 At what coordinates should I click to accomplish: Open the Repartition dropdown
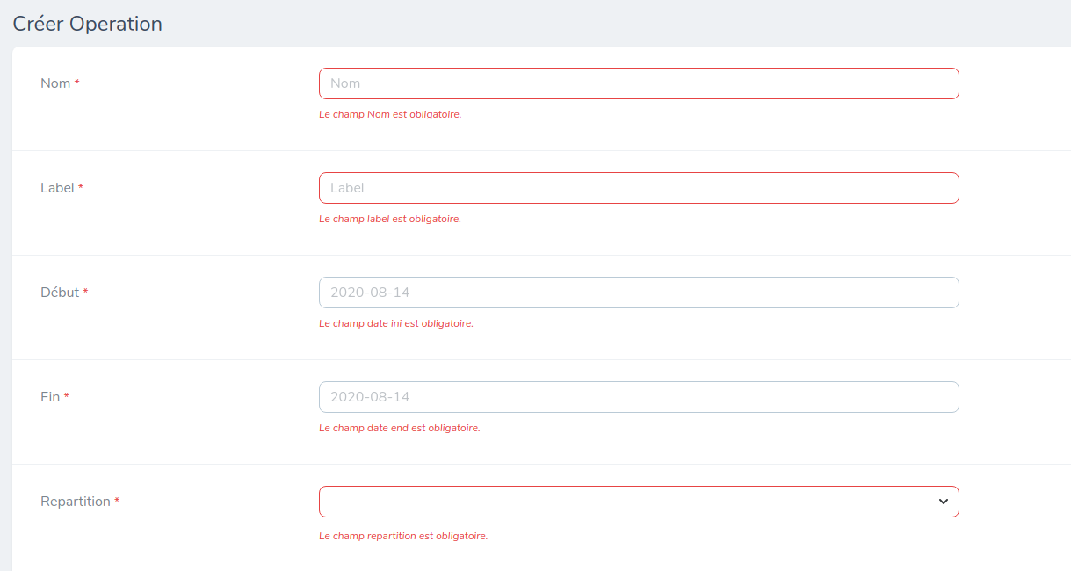(639, 501)
